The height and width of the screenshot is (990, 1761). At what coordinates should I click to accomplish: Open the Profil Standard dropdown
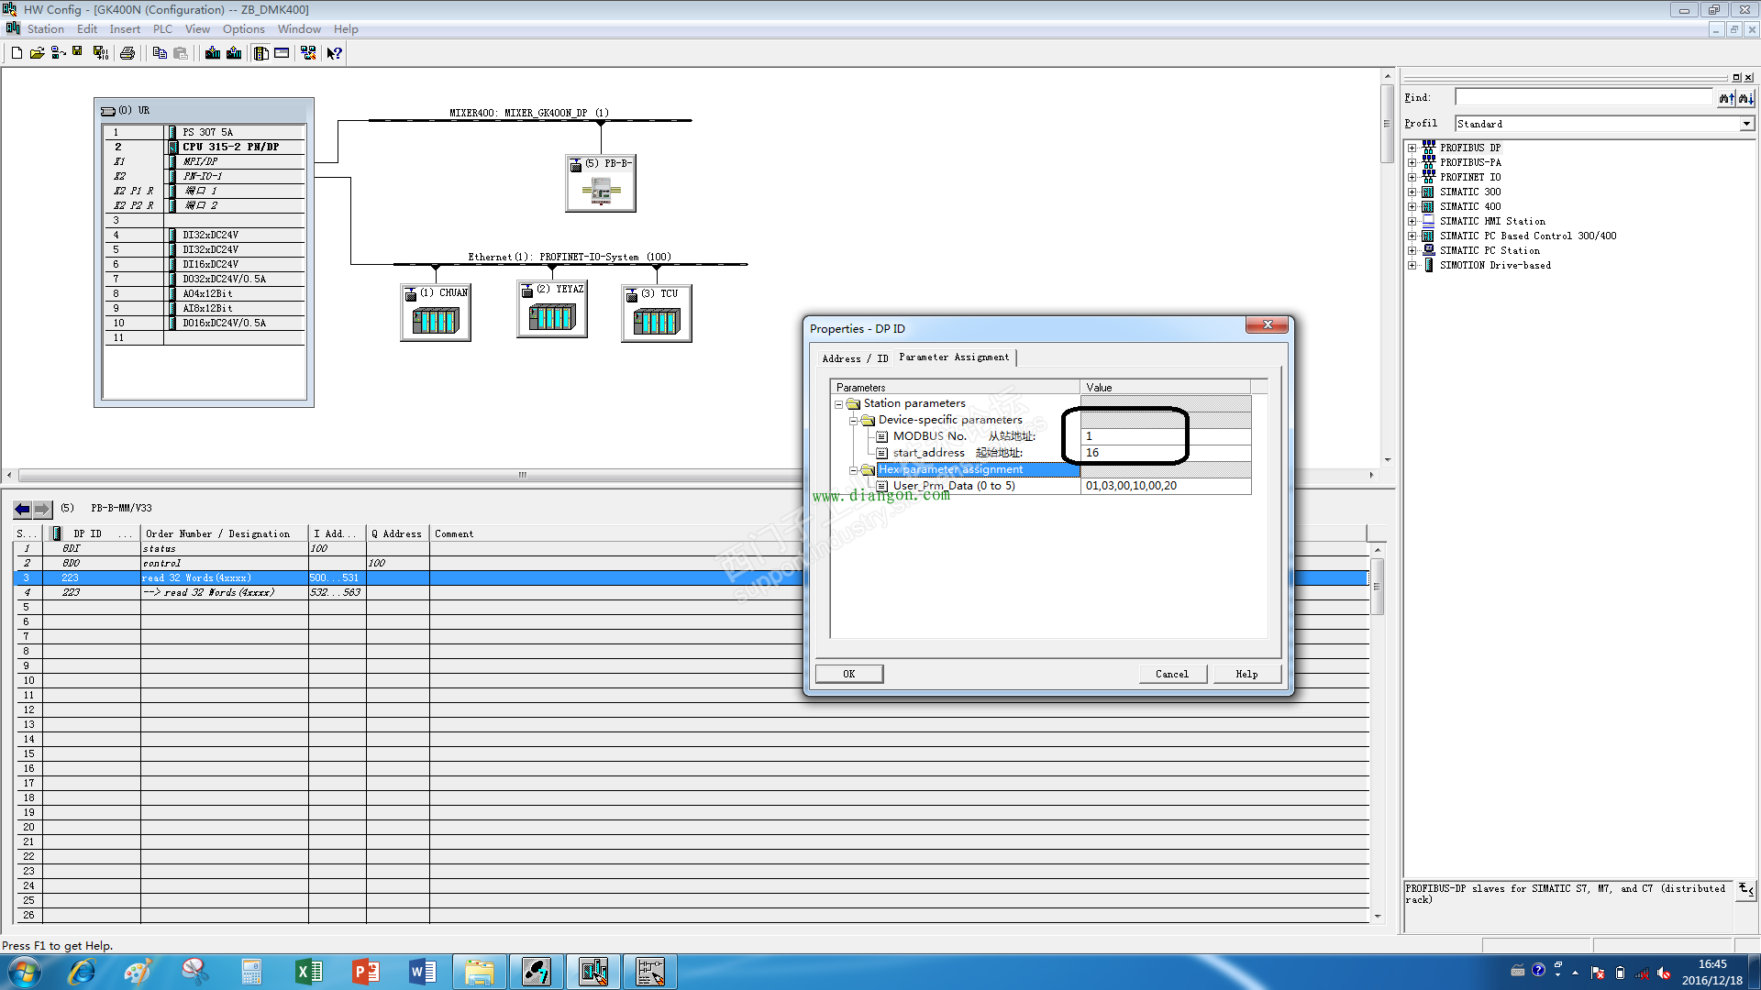point(1745,124)
